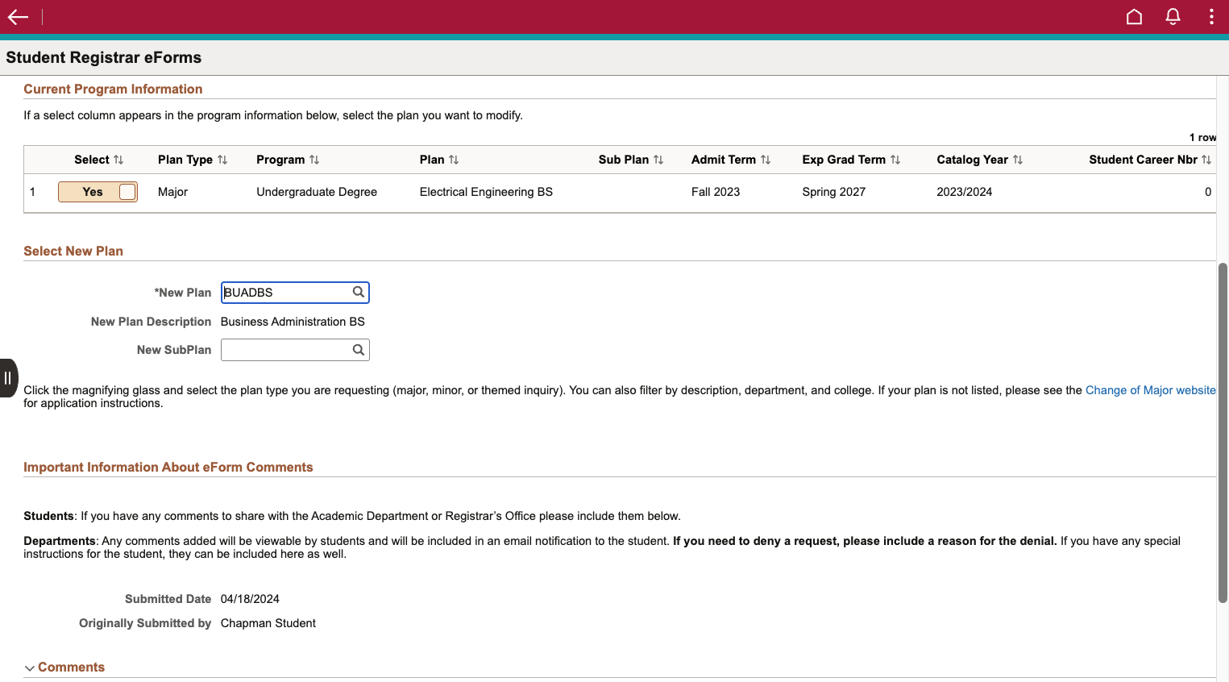This screenshot has width=1229, height=682.
Task: Open the notifications bell
Action: pos(1173,17)
